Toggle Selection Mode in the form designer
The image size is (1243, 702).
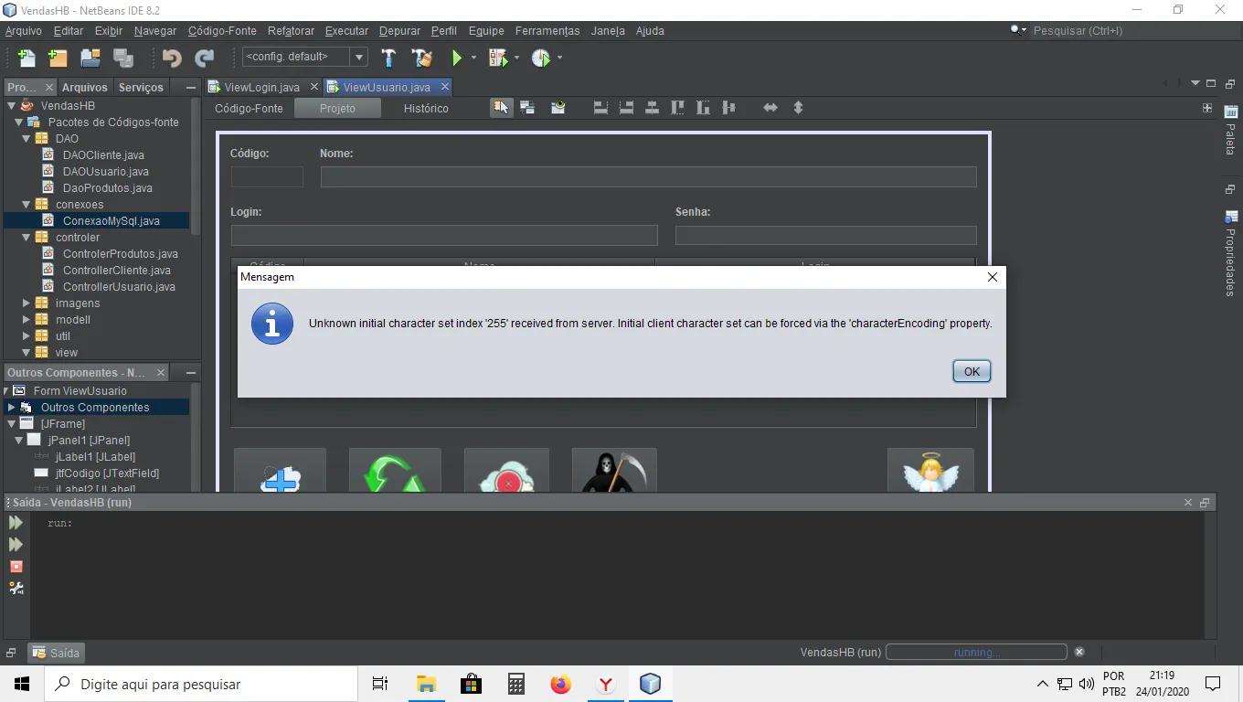[x=501, y=108]
